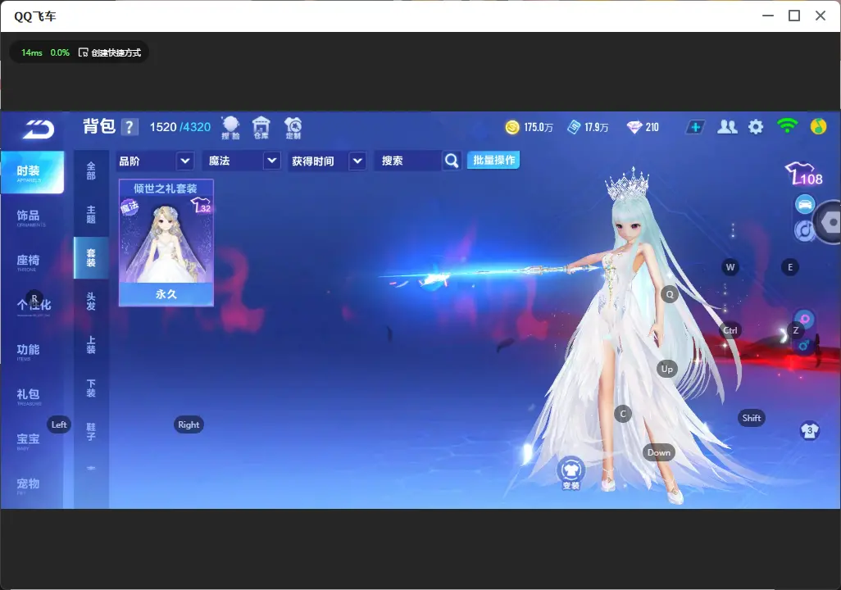Screen dimensions: 841x590
Task: Select the blue male gender toggle
Action: [x=803, y=346]
